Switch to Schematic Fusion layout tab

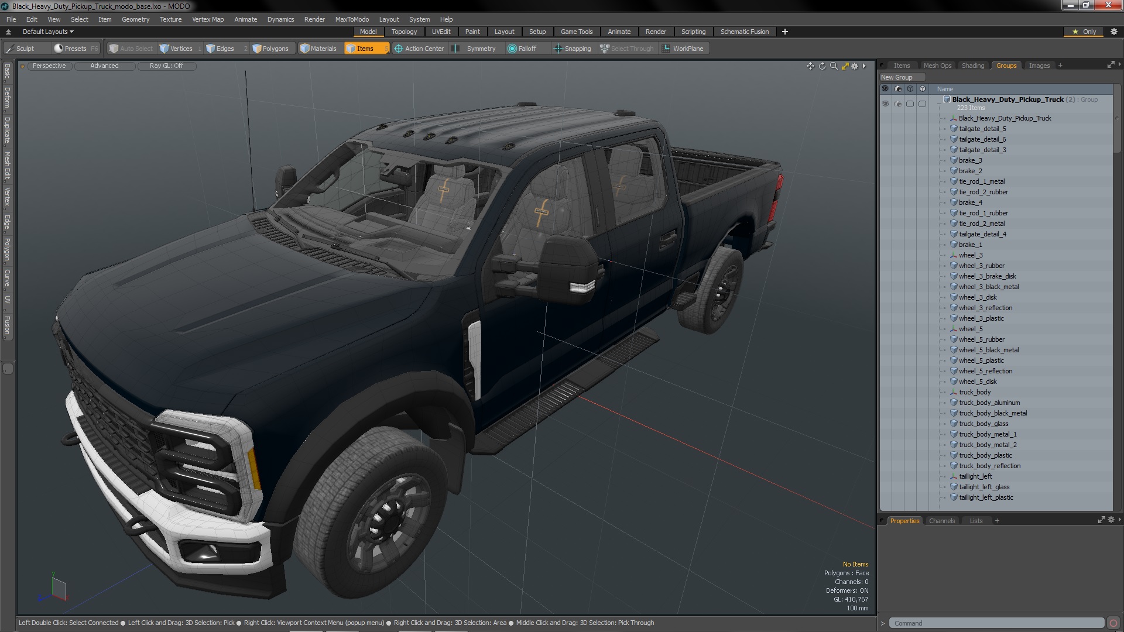pyautogui.click(x=745, y=32)
